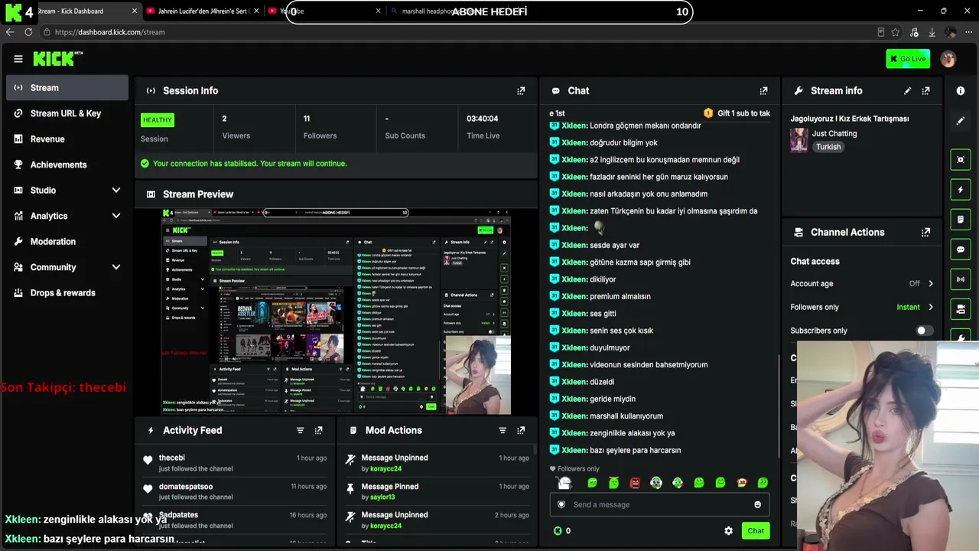Bookmark this page with the star icon
979x551 pixels.
(x=895, y=32)
